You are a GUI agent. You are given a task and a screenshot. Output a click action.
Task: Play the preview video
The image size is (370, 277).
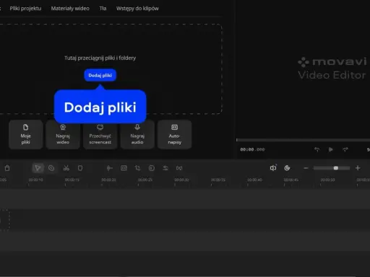point(331,149)
